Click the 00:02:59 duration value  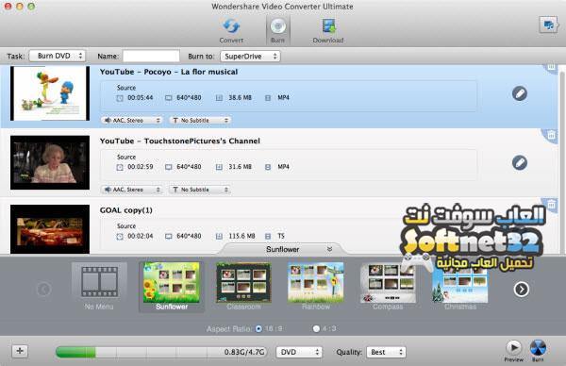coord(140,167)
